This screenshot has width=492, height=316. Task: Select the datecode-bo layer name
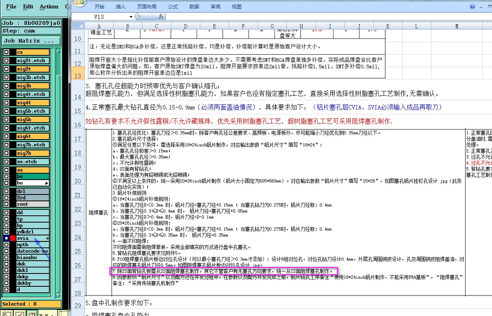point(33,251)
